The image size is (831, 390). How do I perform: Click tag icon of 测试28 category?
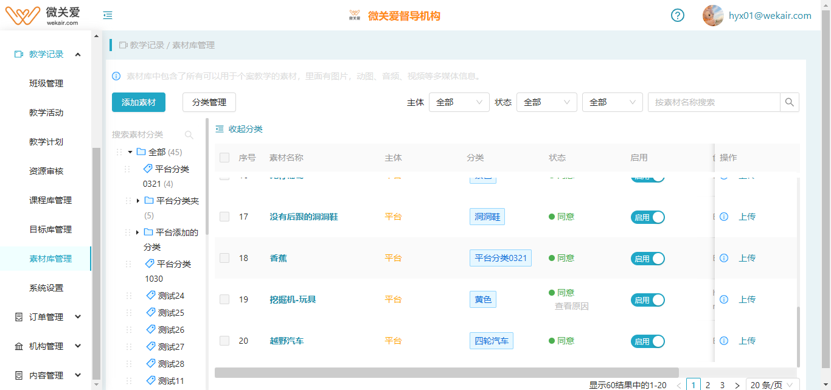click(x=151, y=363)
